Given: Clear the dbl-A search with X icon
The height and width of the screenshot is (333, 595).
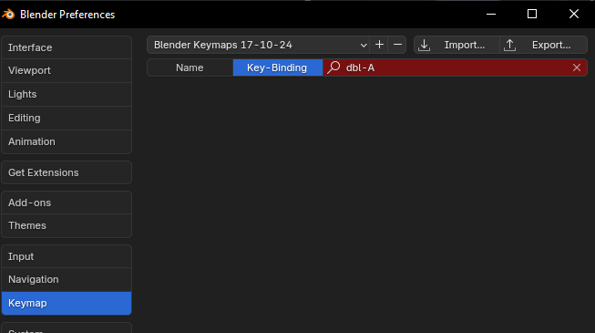Looking at the screenshot, I should click(x=577, y=68).
